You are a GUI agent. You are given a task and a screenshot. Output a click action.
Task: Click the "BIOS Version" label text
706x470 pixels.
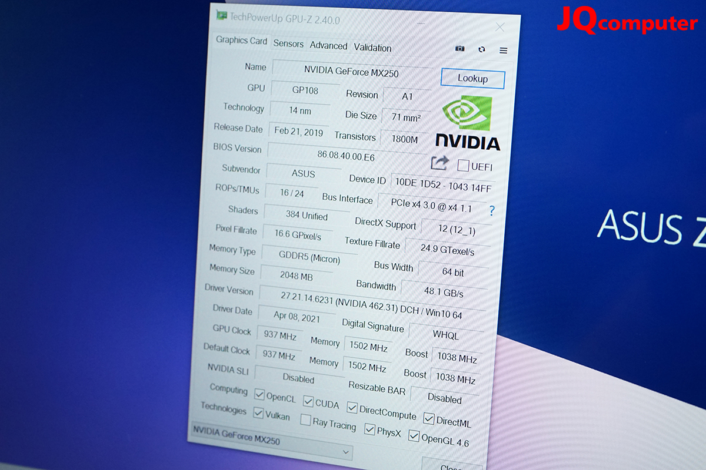pos(237,148)
